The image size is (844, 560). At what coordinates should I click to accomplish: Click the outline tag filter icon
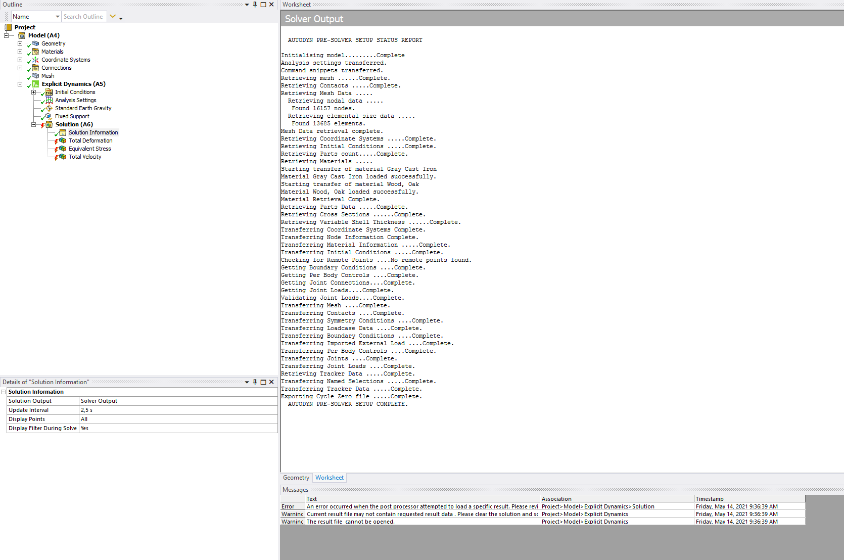coord(113,17)
